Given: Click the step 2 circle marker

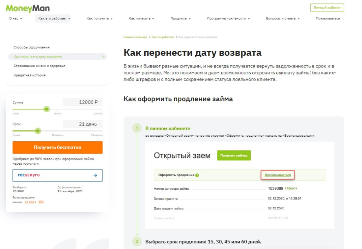Looking at the screenshot, I should click(136, 242).
